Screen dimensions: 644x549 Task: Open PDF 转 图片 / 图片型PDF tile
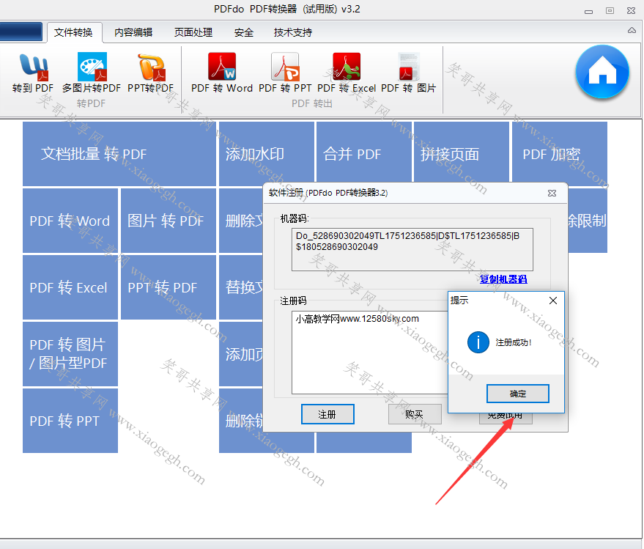point(70,354)
